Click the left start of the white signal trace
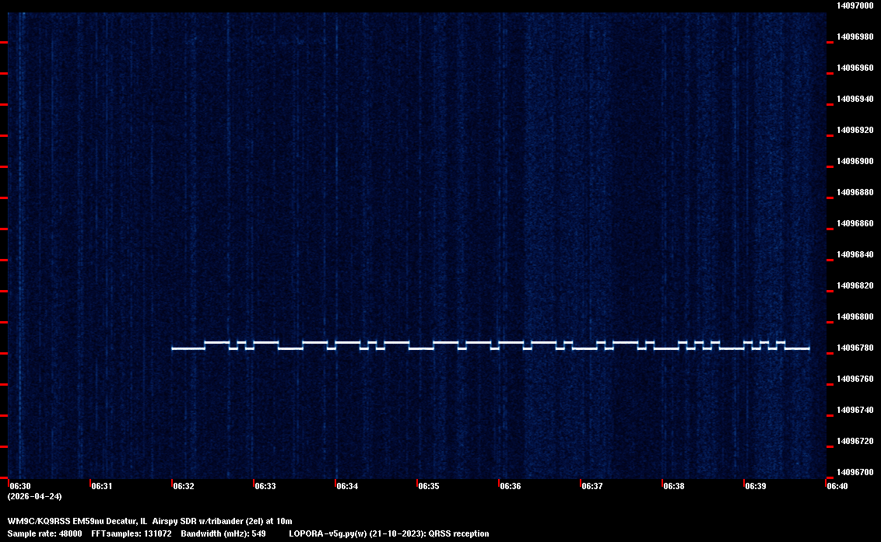Screen dimensions: 881x542 pos(174,348)
